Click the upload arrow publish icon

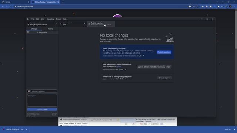pos(89,24)
